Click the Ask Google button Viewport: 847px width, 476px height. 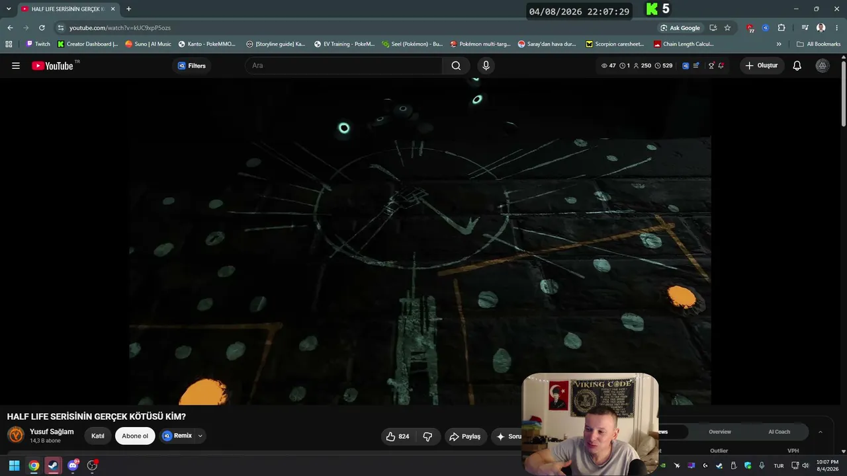(x=680, y=28)
